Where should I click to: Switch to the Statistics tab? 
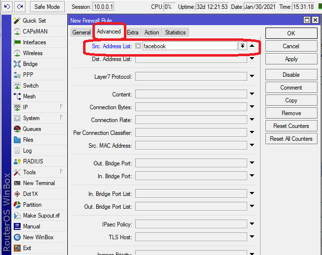point(176,32)
